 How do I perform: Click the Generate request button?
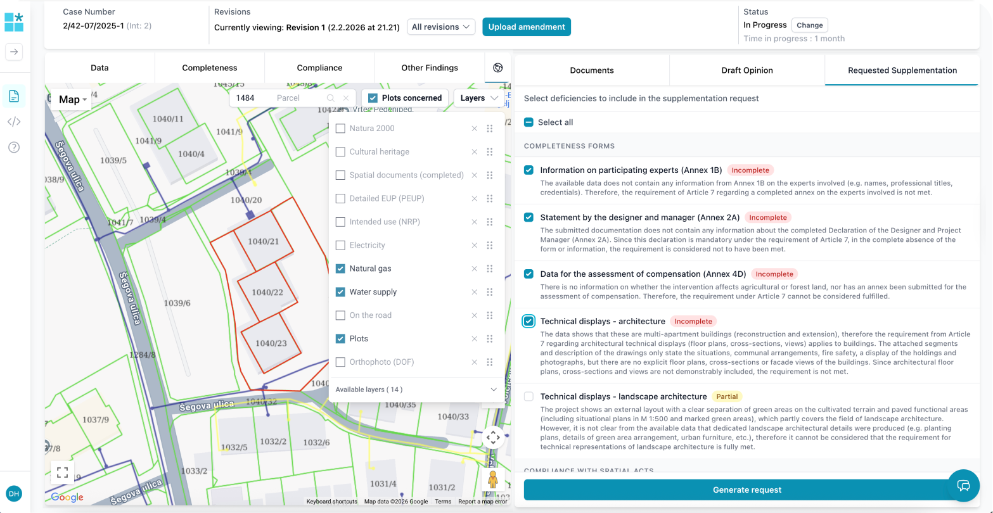[746, 490]
